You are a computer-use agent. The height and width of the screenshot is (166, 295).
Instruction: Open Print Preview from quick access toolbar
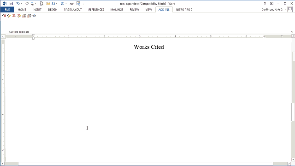click(41, 3)
